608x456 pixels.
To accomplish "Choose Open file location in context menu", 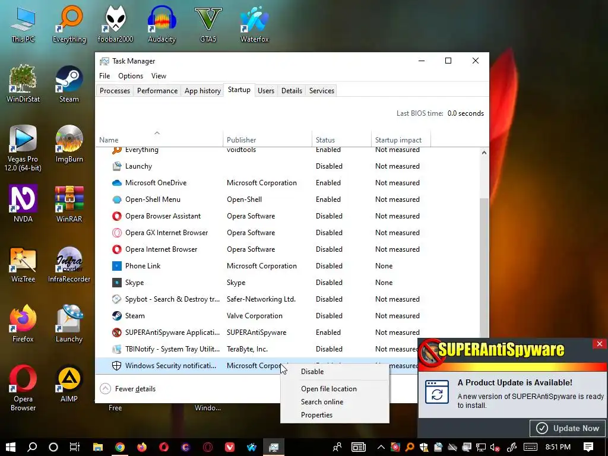I will coord(329,388).
